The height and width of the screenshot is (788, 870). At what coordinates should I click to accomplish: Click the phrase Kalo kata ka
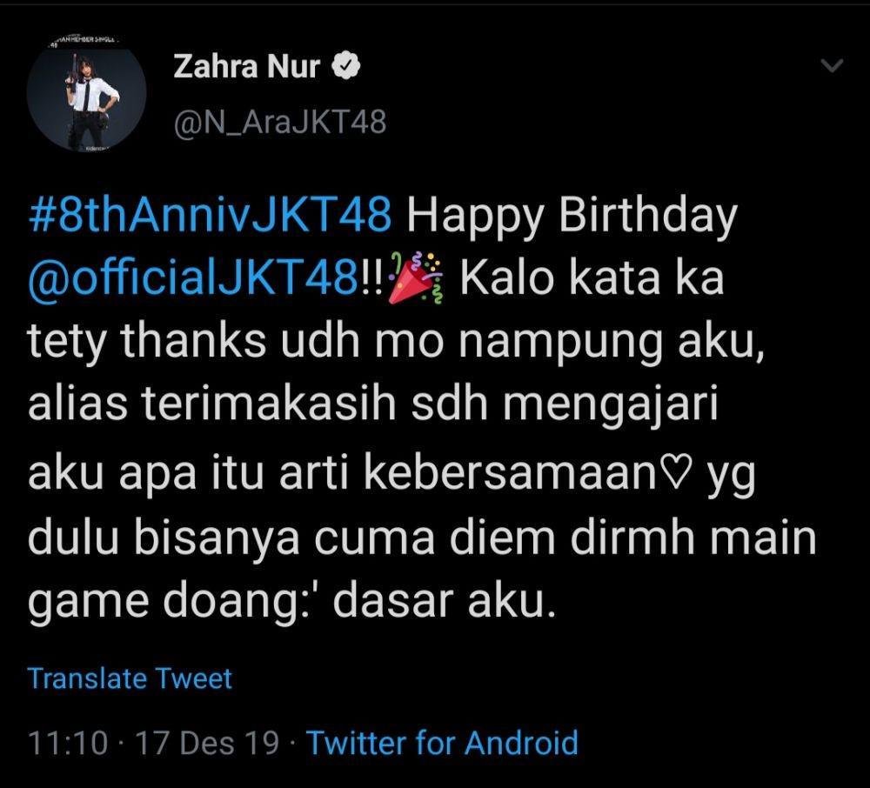pyautogui.click(x=592, y=277)
